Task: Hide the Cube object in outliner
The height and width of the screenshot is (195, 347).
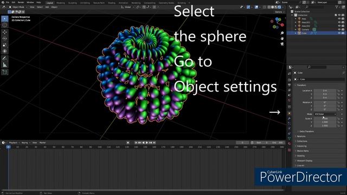Action: point(339,33)
